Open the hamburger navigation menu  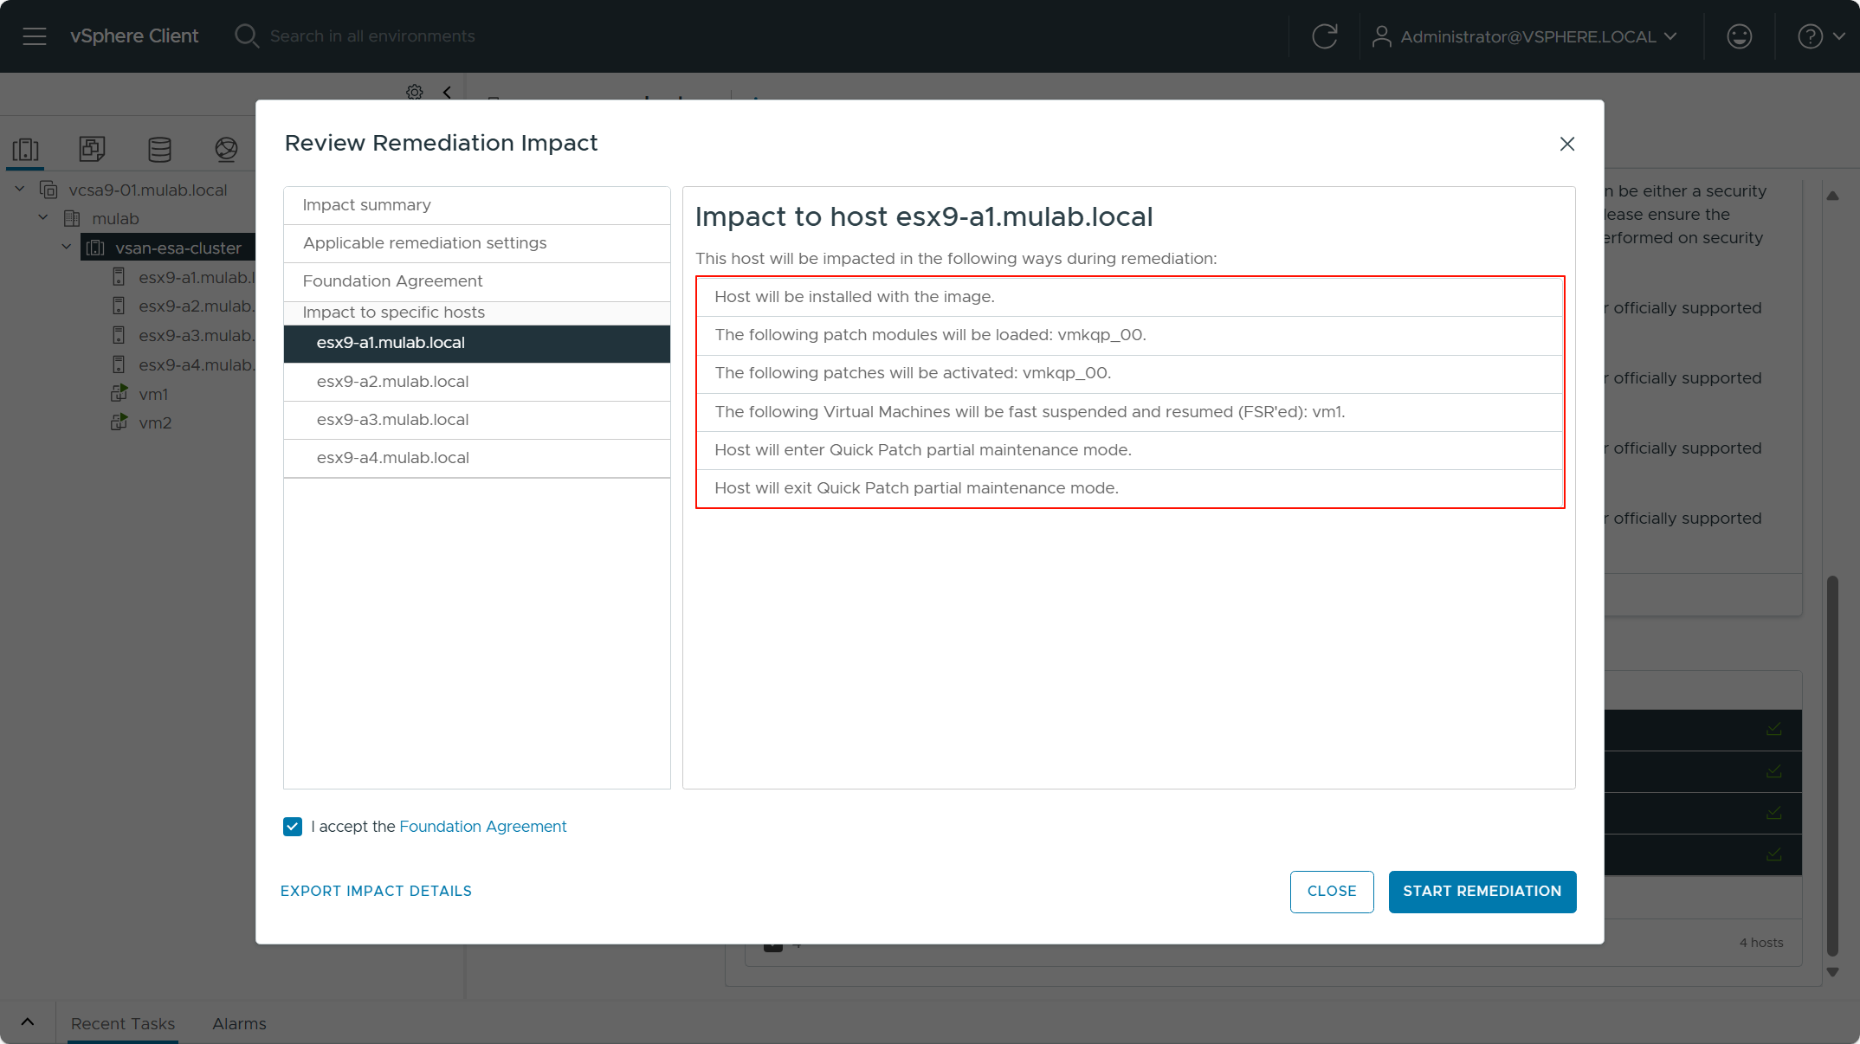tap(35, 36)
